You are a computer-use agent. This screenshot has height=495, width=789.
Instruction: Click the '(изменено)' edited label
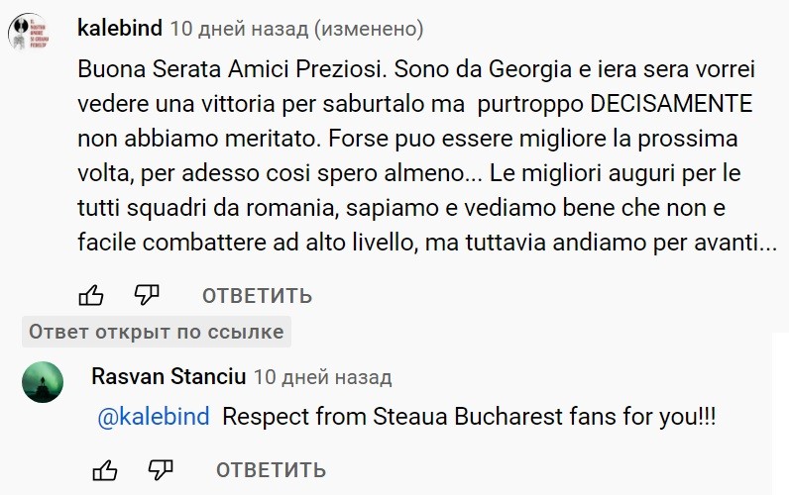(368, 29)
